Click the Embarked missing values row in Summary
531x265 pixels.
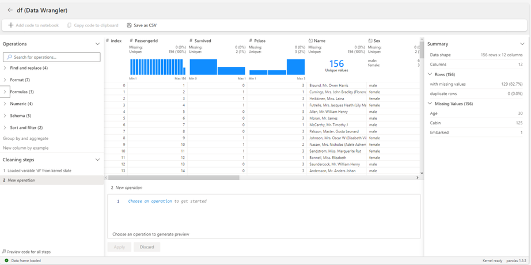(476, 132)
